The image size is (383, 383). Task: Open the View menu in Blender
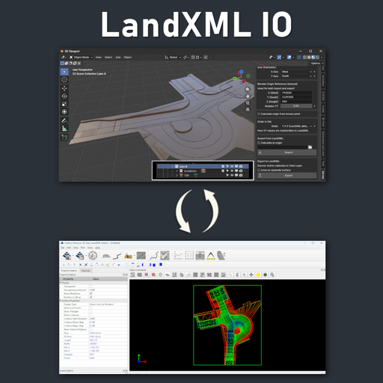[99, 58]
